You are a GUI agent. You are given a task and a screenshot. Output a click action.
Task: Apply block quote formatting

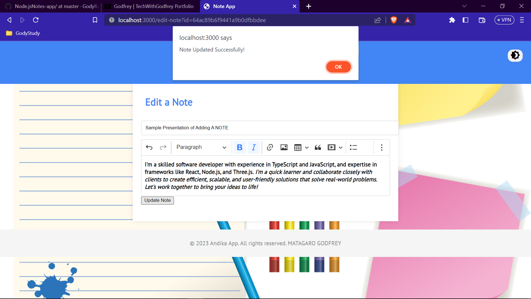point(318,147)
